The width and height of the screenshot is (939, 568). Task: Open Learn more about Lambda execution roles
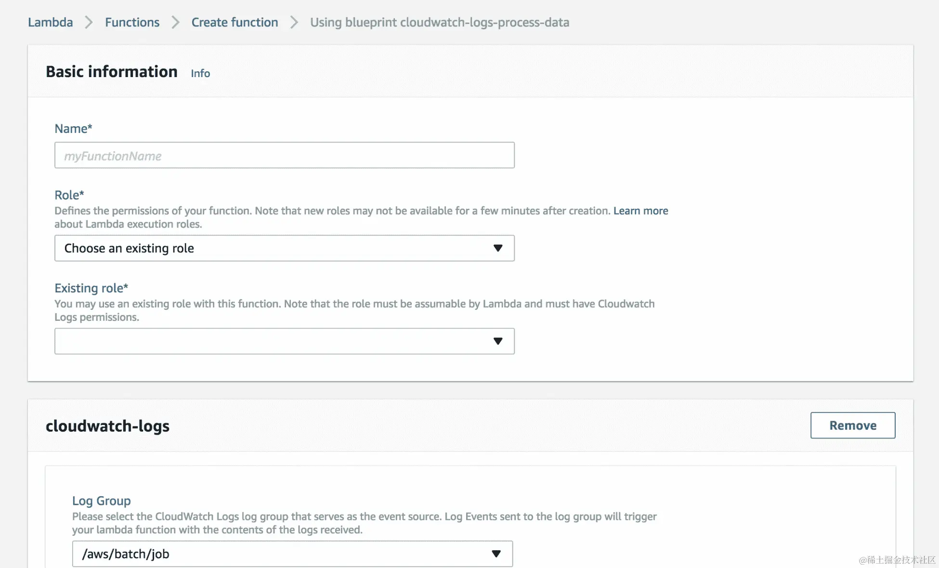(640, 211)
